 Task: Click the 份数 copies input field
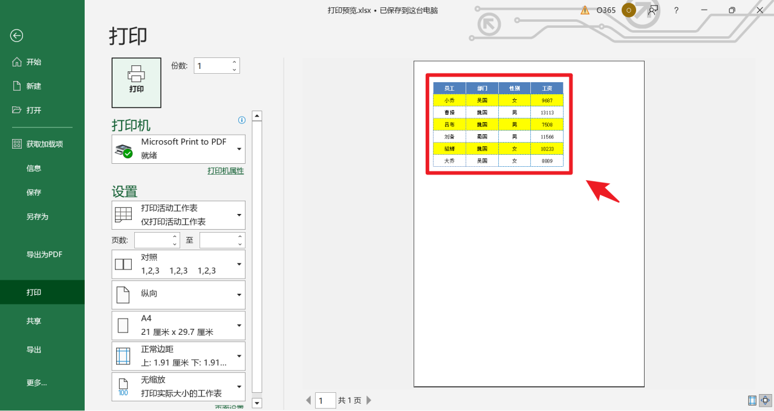(212, 66)
